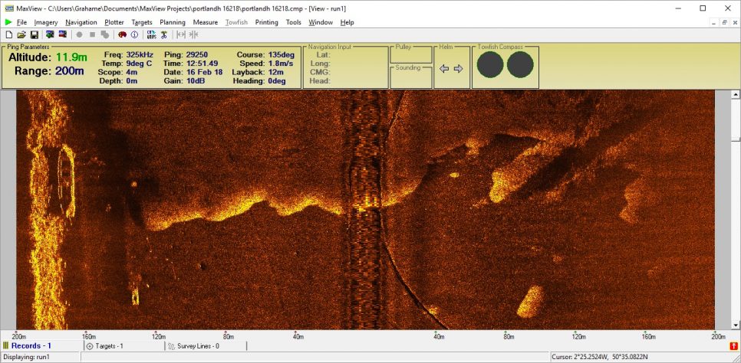Open a project with the folder icon

pos(21,34)
